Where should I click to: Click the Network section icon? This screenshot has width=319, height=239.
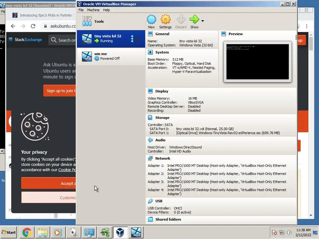[x=150, y=158]
